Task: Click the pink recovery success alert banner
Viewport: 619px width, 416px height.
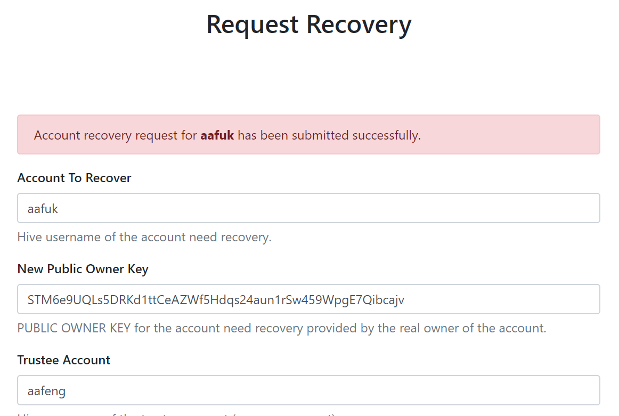Action: [308, 135]
